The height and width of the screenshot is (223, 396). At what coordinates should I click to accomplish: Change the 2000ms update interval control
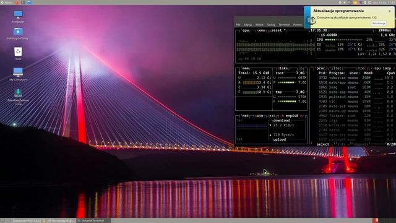coord(385,30)
